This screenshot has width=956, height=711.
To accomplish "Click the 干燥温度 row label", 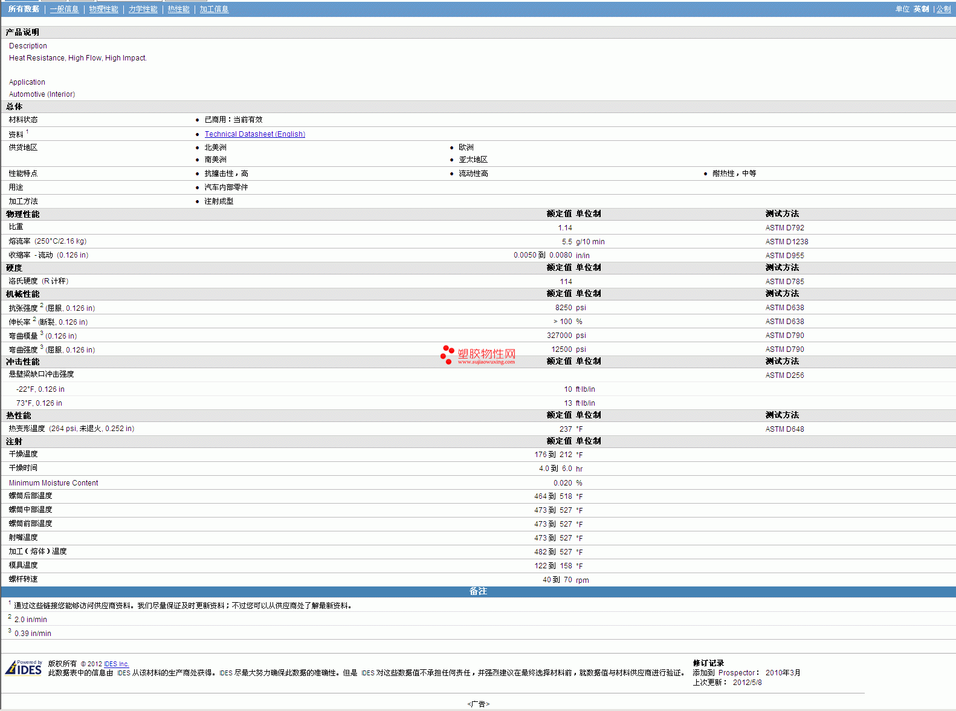I will [23, 454].
